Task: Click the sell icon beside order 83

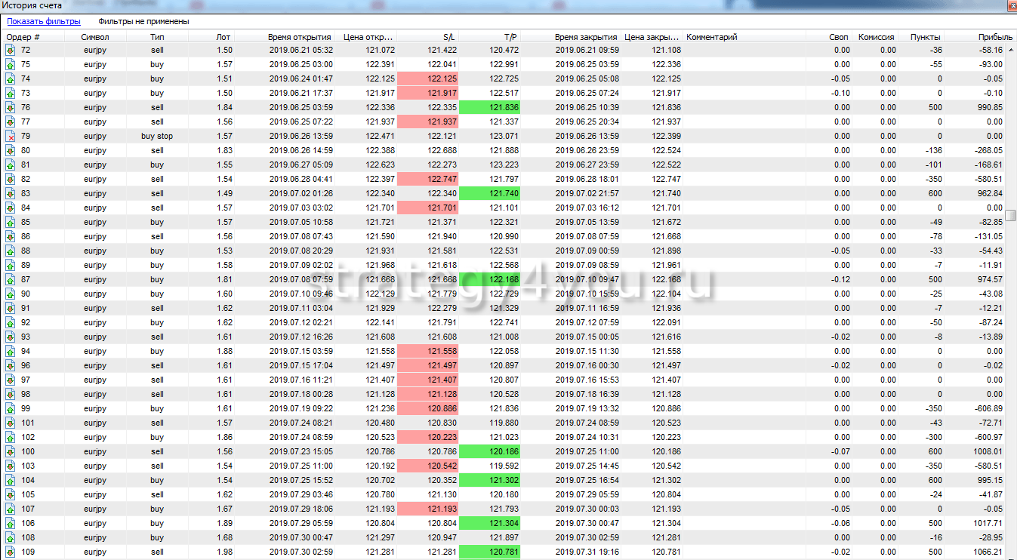Action: tap(11, 194)
